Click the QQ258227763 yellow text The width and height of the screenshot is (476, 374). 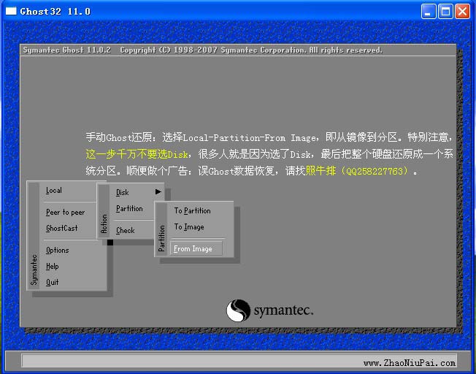(x=375, y=171)
